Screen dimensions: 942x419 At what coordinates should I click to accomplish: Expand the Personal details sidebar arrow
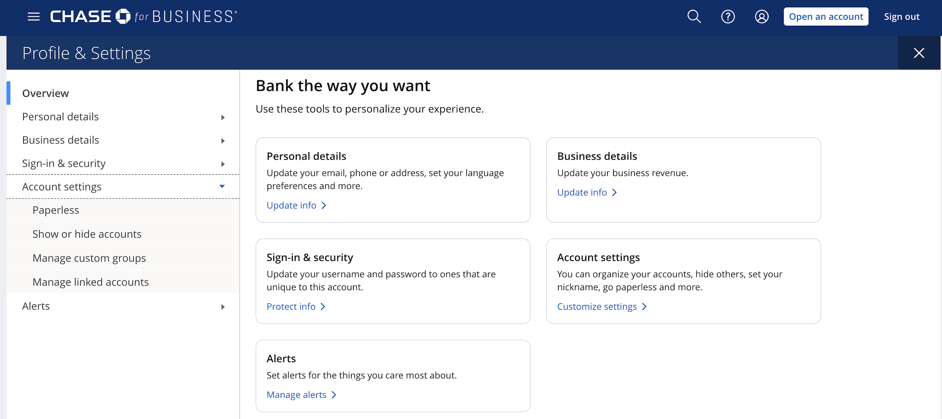pyautogui.click(x=223, y=117)
